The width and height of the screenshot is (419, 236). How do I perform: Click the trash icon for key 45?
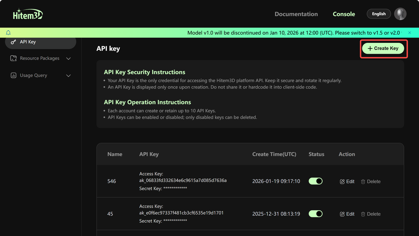(363, 214)
